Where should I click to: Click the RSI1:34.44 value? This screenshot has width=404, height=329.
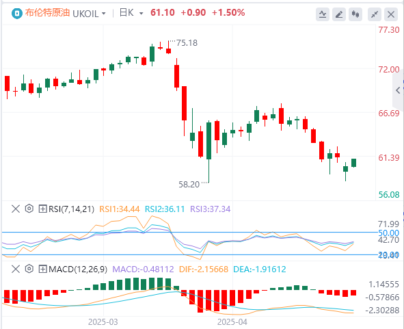[x=120, y=209]
